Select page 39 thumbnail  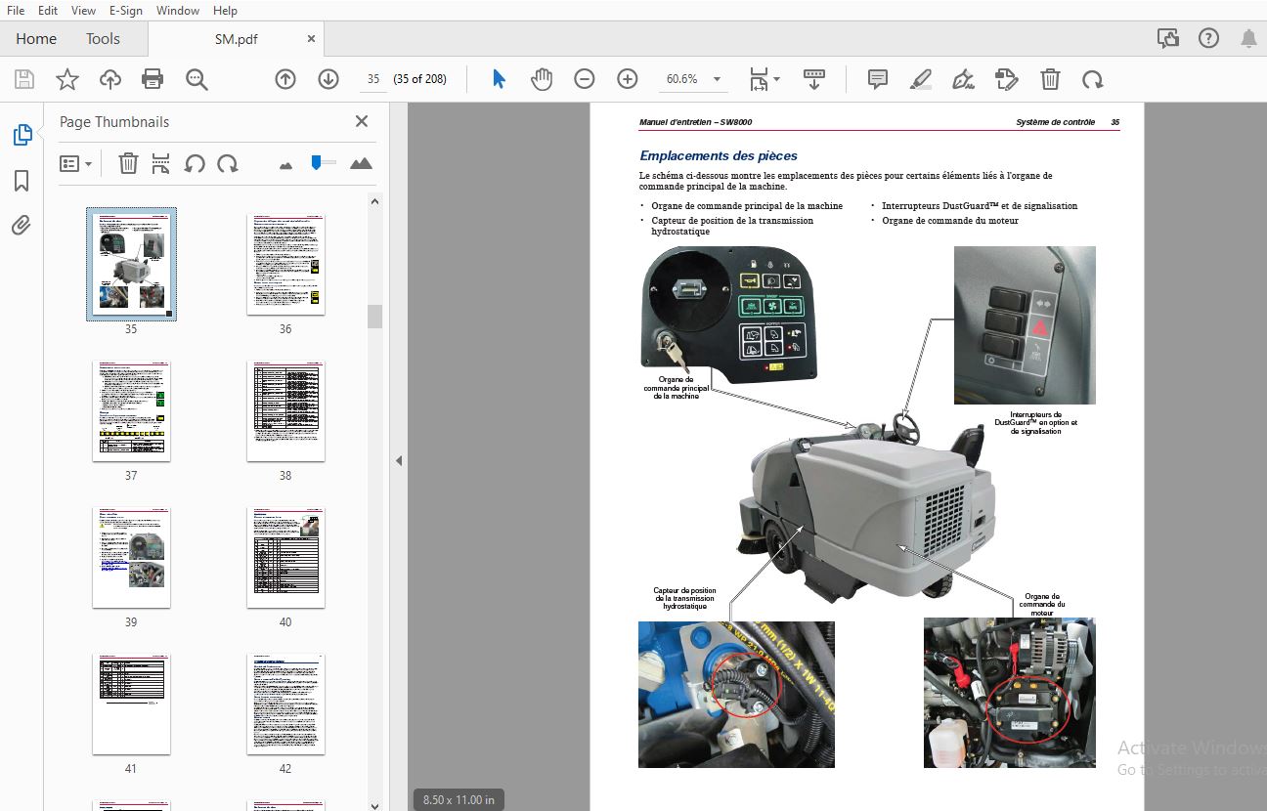pyautogui.click(x=131, y=558)
